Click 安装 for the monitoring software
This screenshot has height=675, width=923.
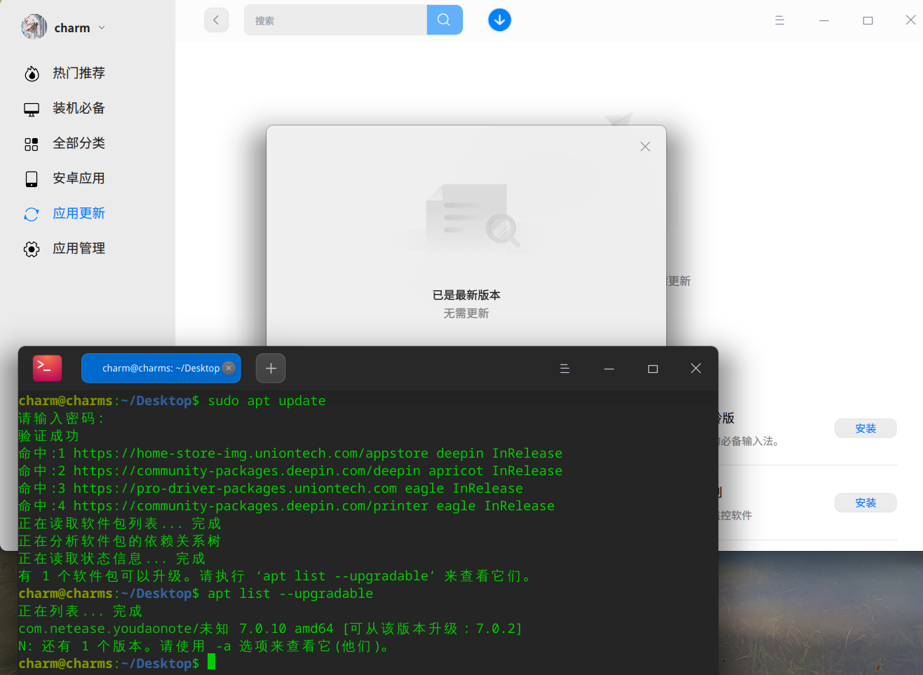tap(865, 503)
